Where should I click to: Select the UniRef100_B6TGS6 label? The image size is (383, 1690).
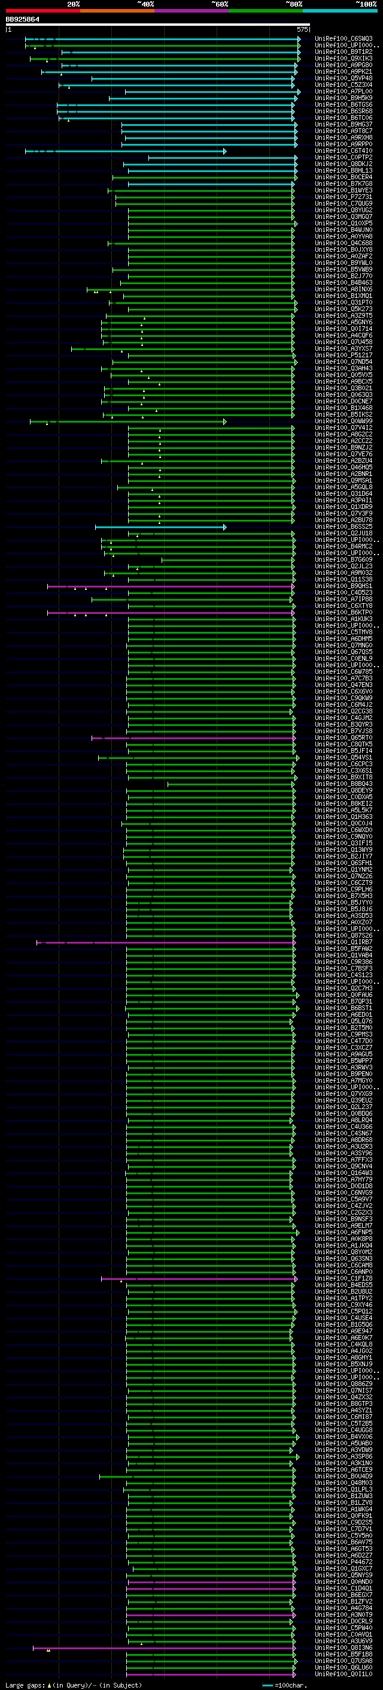pyautogui.click(x=344, y=105)
